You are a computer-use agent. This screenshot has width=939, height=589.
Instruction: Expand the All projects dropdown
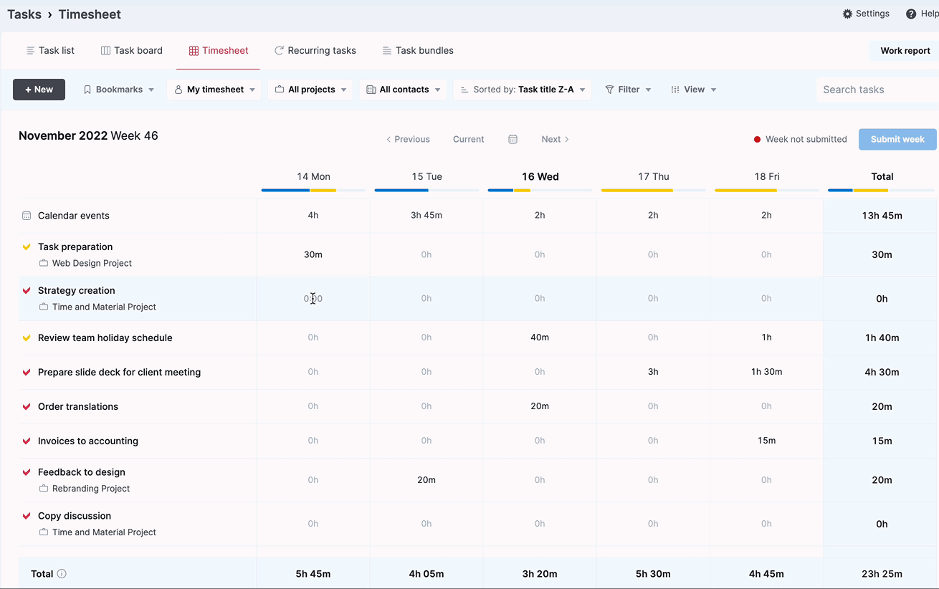coord(310,90)
